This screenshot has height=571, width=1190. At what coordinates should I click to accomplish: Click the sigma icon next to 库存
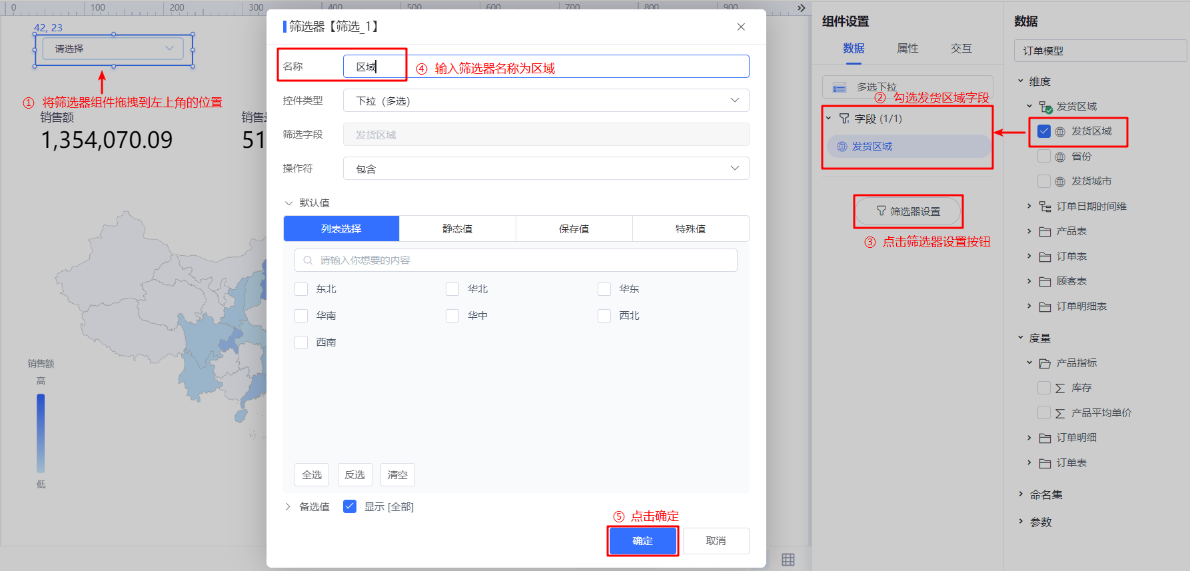point(1060,388)
